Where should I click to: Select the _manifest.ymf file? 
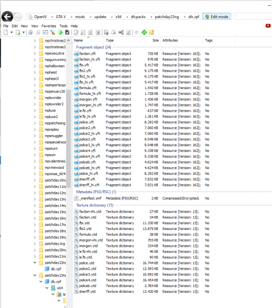pyautogui.click(x=90, y=198)
